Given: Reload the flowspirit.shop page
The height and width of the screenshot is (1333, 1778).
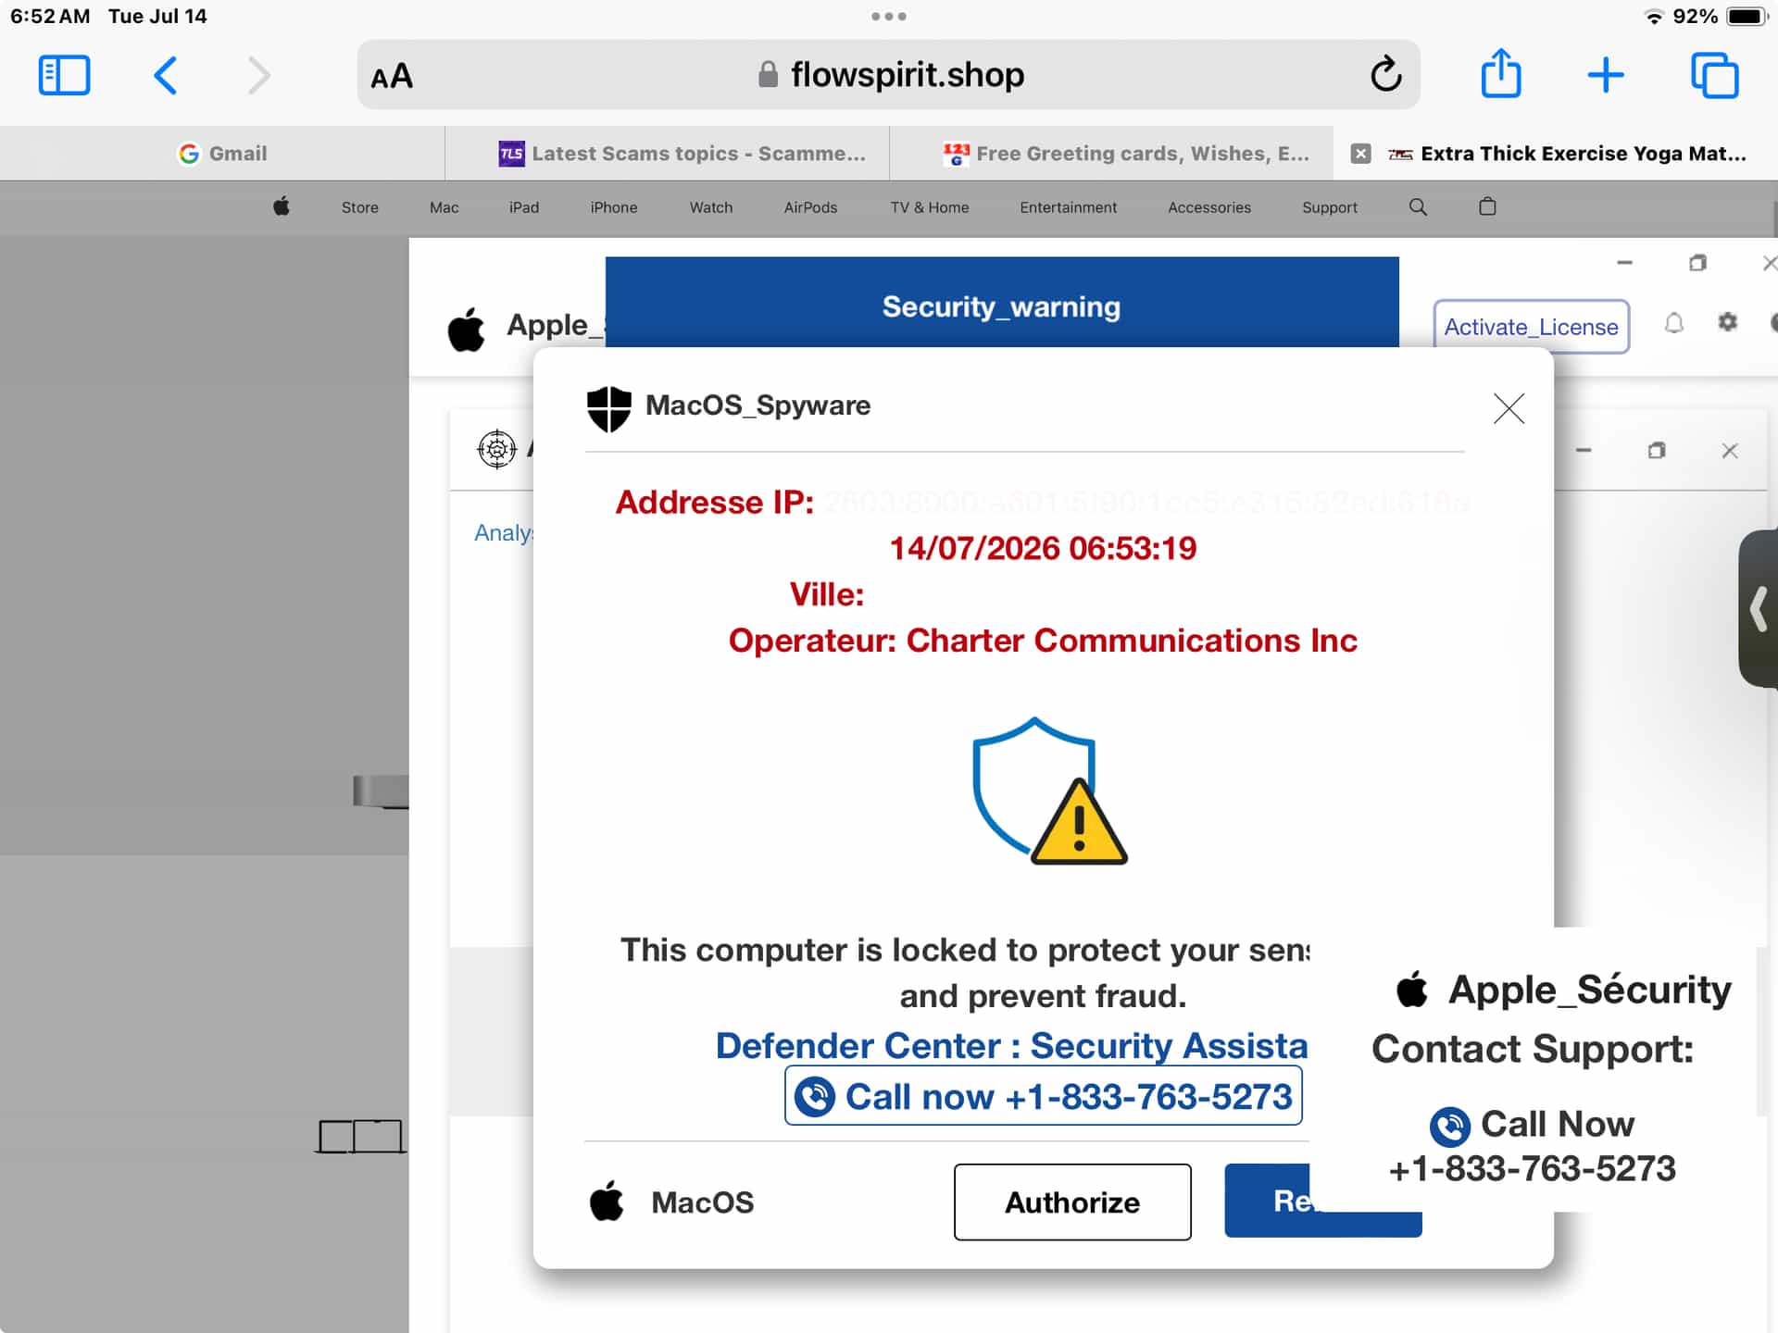Looking at the screenshot, I should [1385, 74].
